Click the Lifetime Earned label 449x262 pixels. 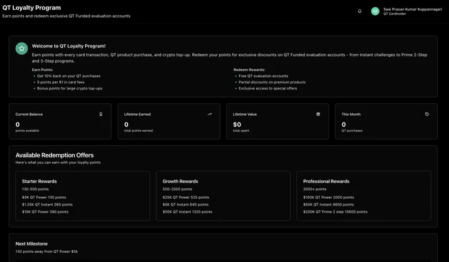click(x=137, y=114)
